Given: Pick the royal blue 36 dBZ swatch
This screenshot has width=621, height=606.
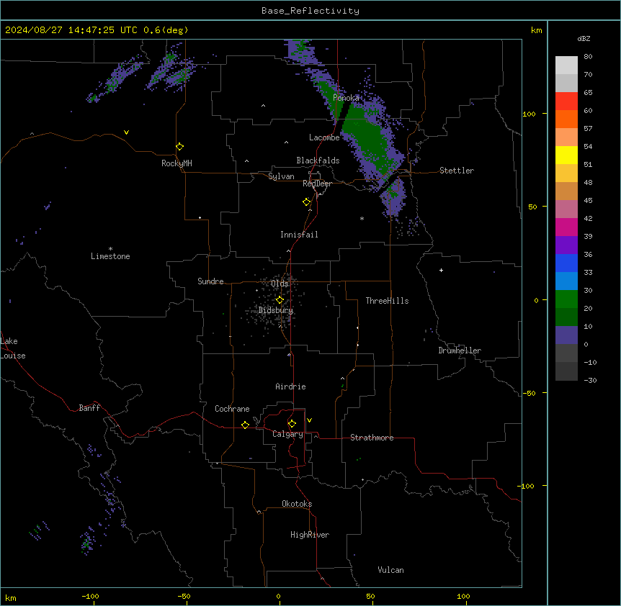Looking at the screenshot, I should coord(566,263).
